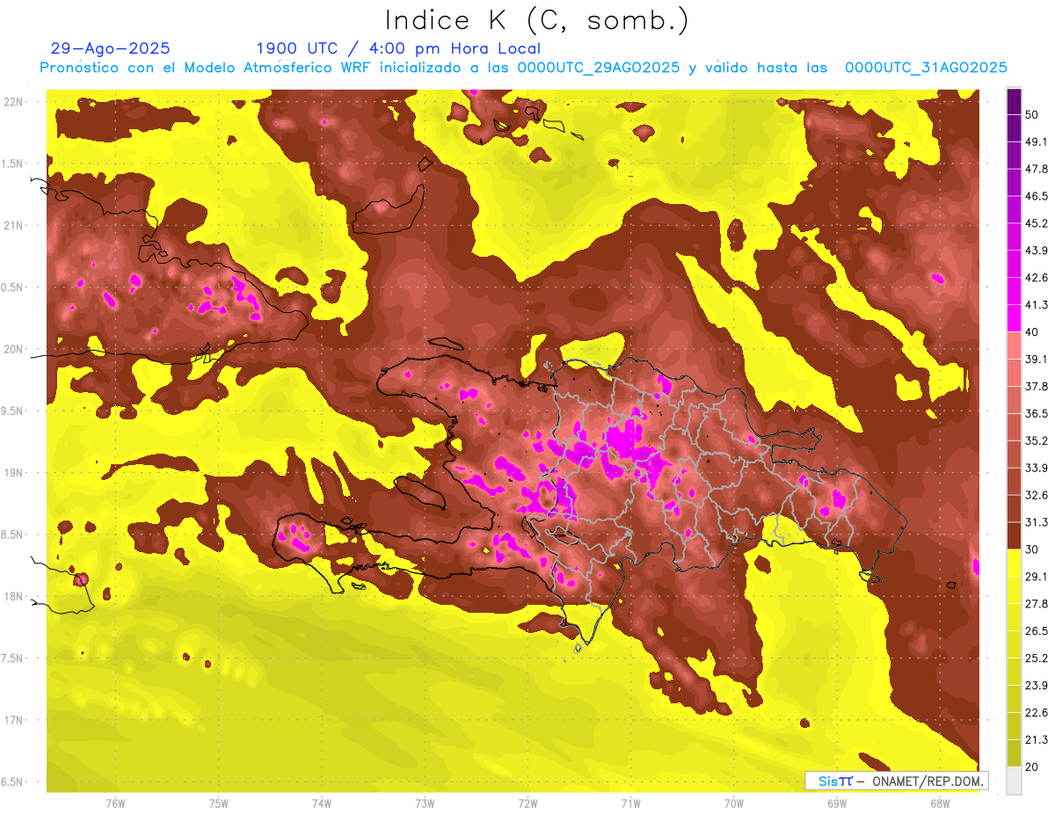Click the '18N' latitude label

click(x=12, y=597)
